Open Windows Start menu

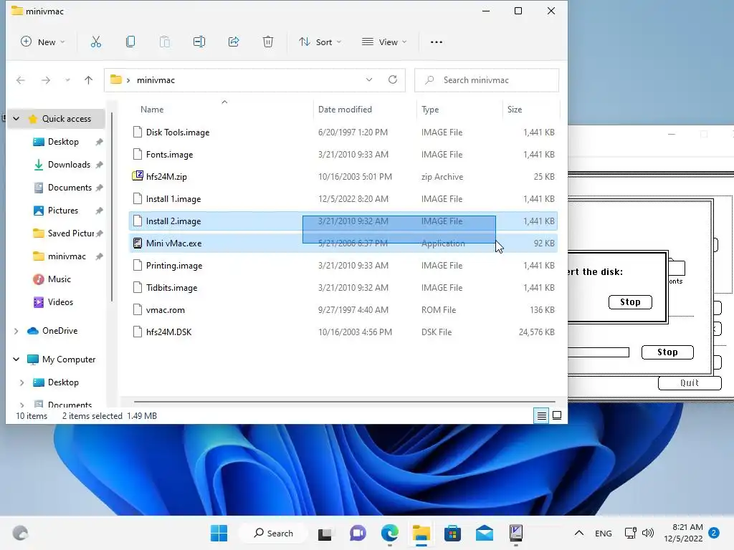click(x=219, y=533)
